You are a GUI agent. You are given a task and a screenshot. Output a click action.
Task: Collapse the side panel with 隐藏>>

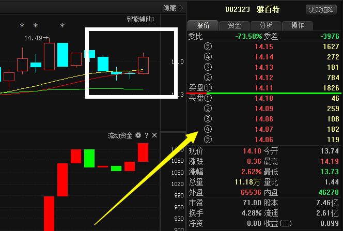click(173, 8)
